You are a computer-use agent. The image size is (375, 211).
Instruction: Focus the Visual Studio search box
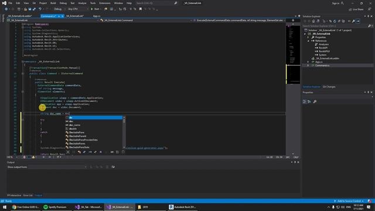(x=156, y=3)
